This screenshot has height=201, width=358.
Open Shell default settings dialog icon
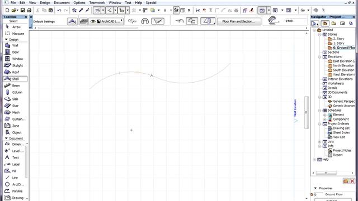tap(72, 21)
